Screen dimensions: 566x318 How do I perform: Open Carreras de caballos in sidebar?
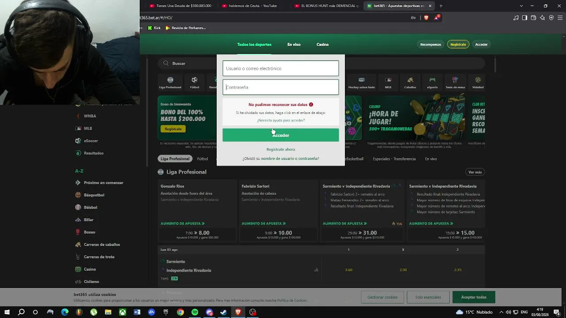[102, 245]
